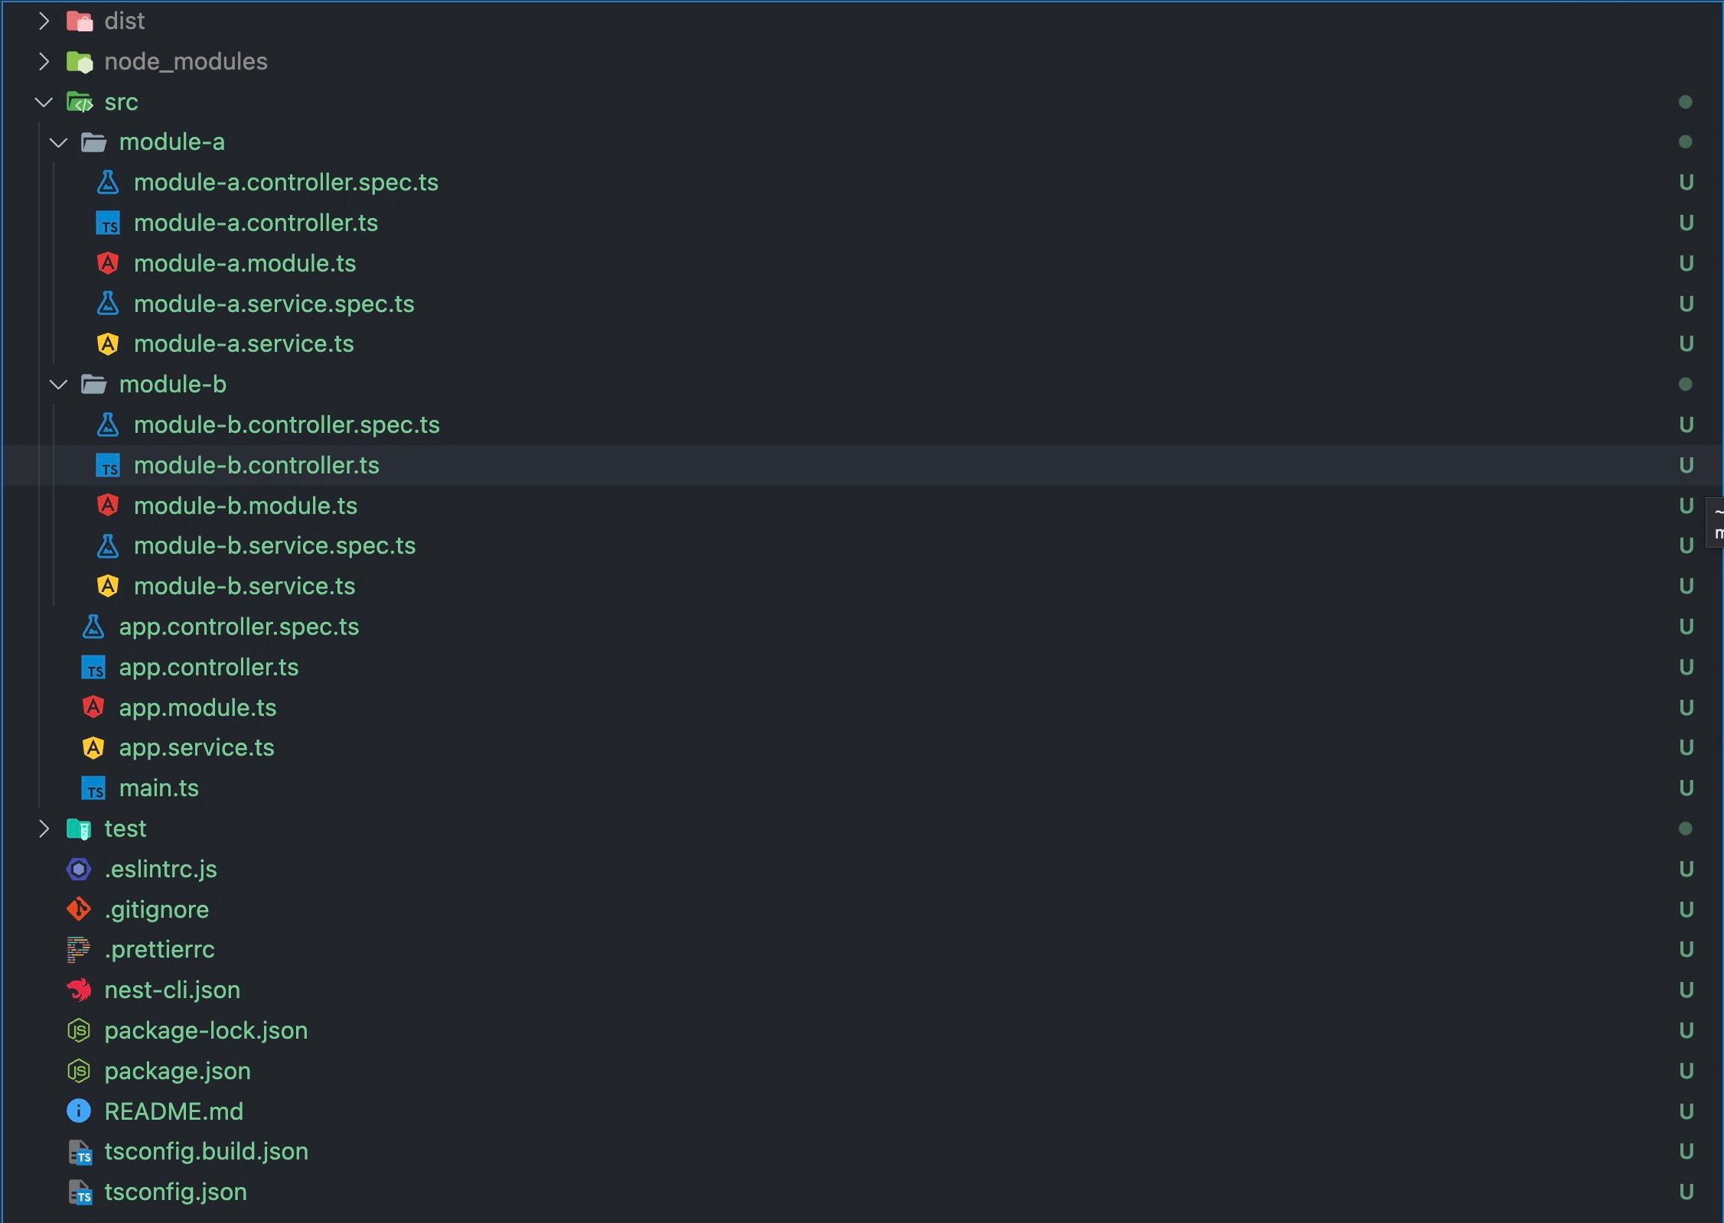
Task: Click the npm icon next to package-lock.json
Action: coord(79,1030)
